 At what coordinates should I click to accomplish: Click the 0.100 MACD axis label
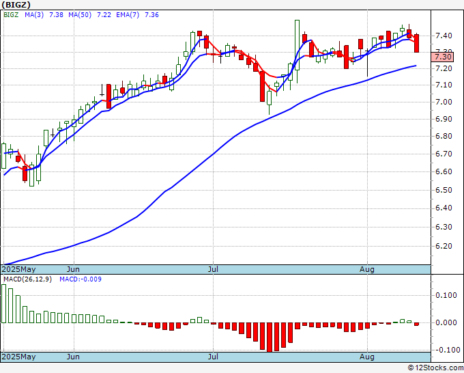coord(446,295)
